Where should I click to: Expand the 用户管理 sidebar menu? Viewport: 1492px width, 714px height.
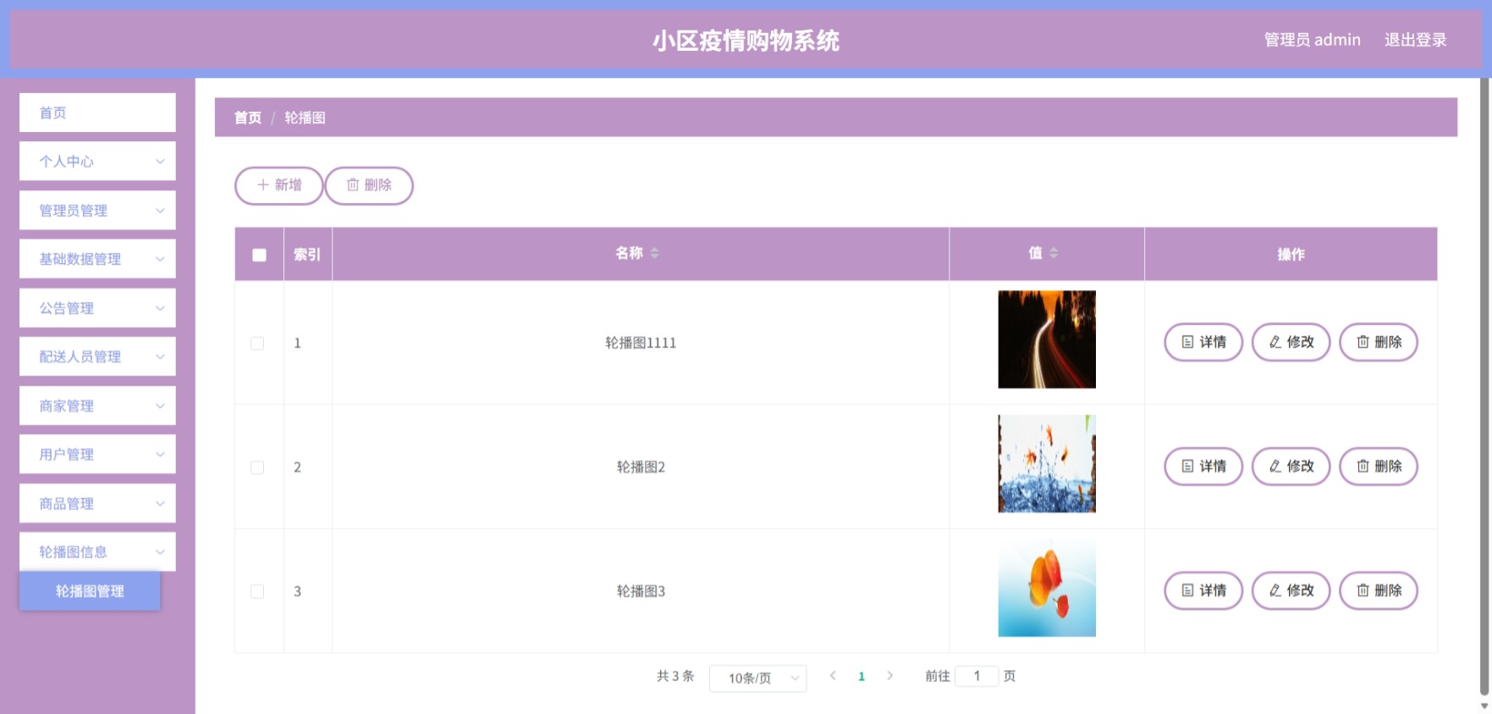[97, 454]
